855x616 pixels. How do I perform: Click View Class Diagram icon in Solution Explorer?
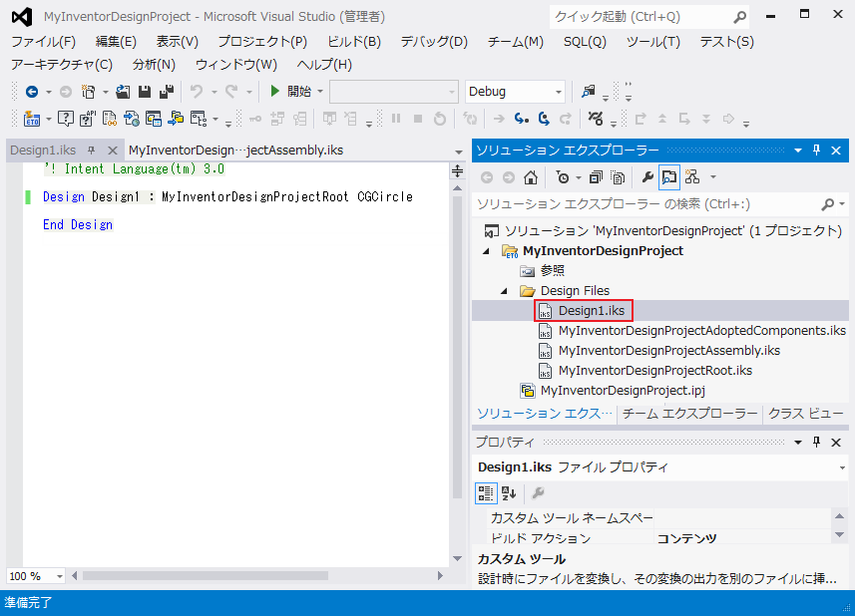[x=692, y=177]
